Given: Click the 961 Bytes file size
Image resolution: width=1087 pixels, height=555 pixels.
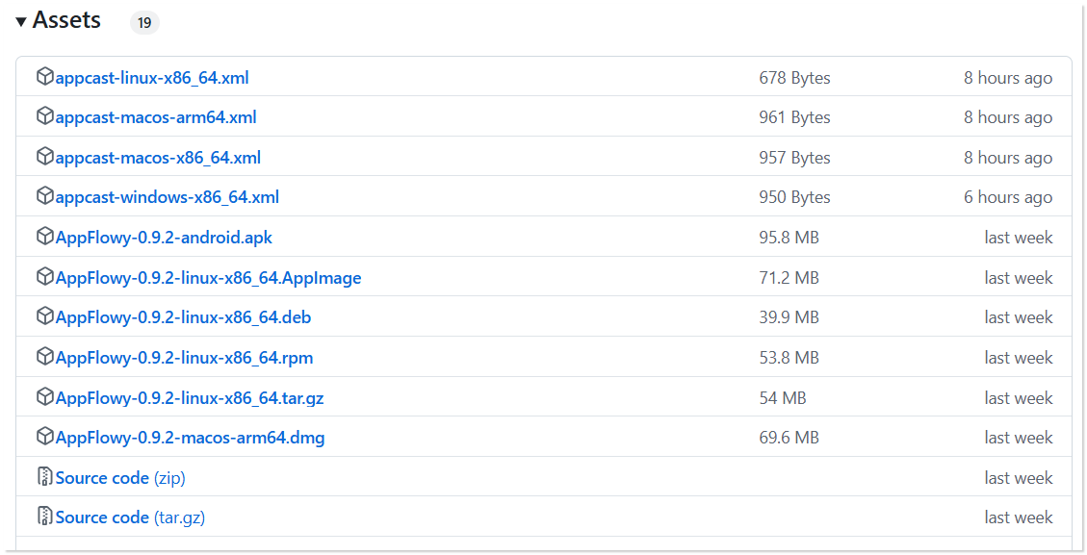Looking at the screenshot, I should click(794, 117).
